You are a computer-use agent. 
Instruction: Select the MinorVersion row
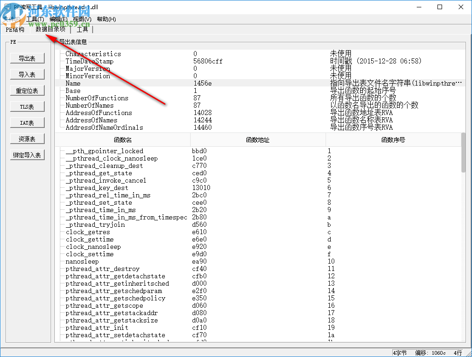(260, 76)
